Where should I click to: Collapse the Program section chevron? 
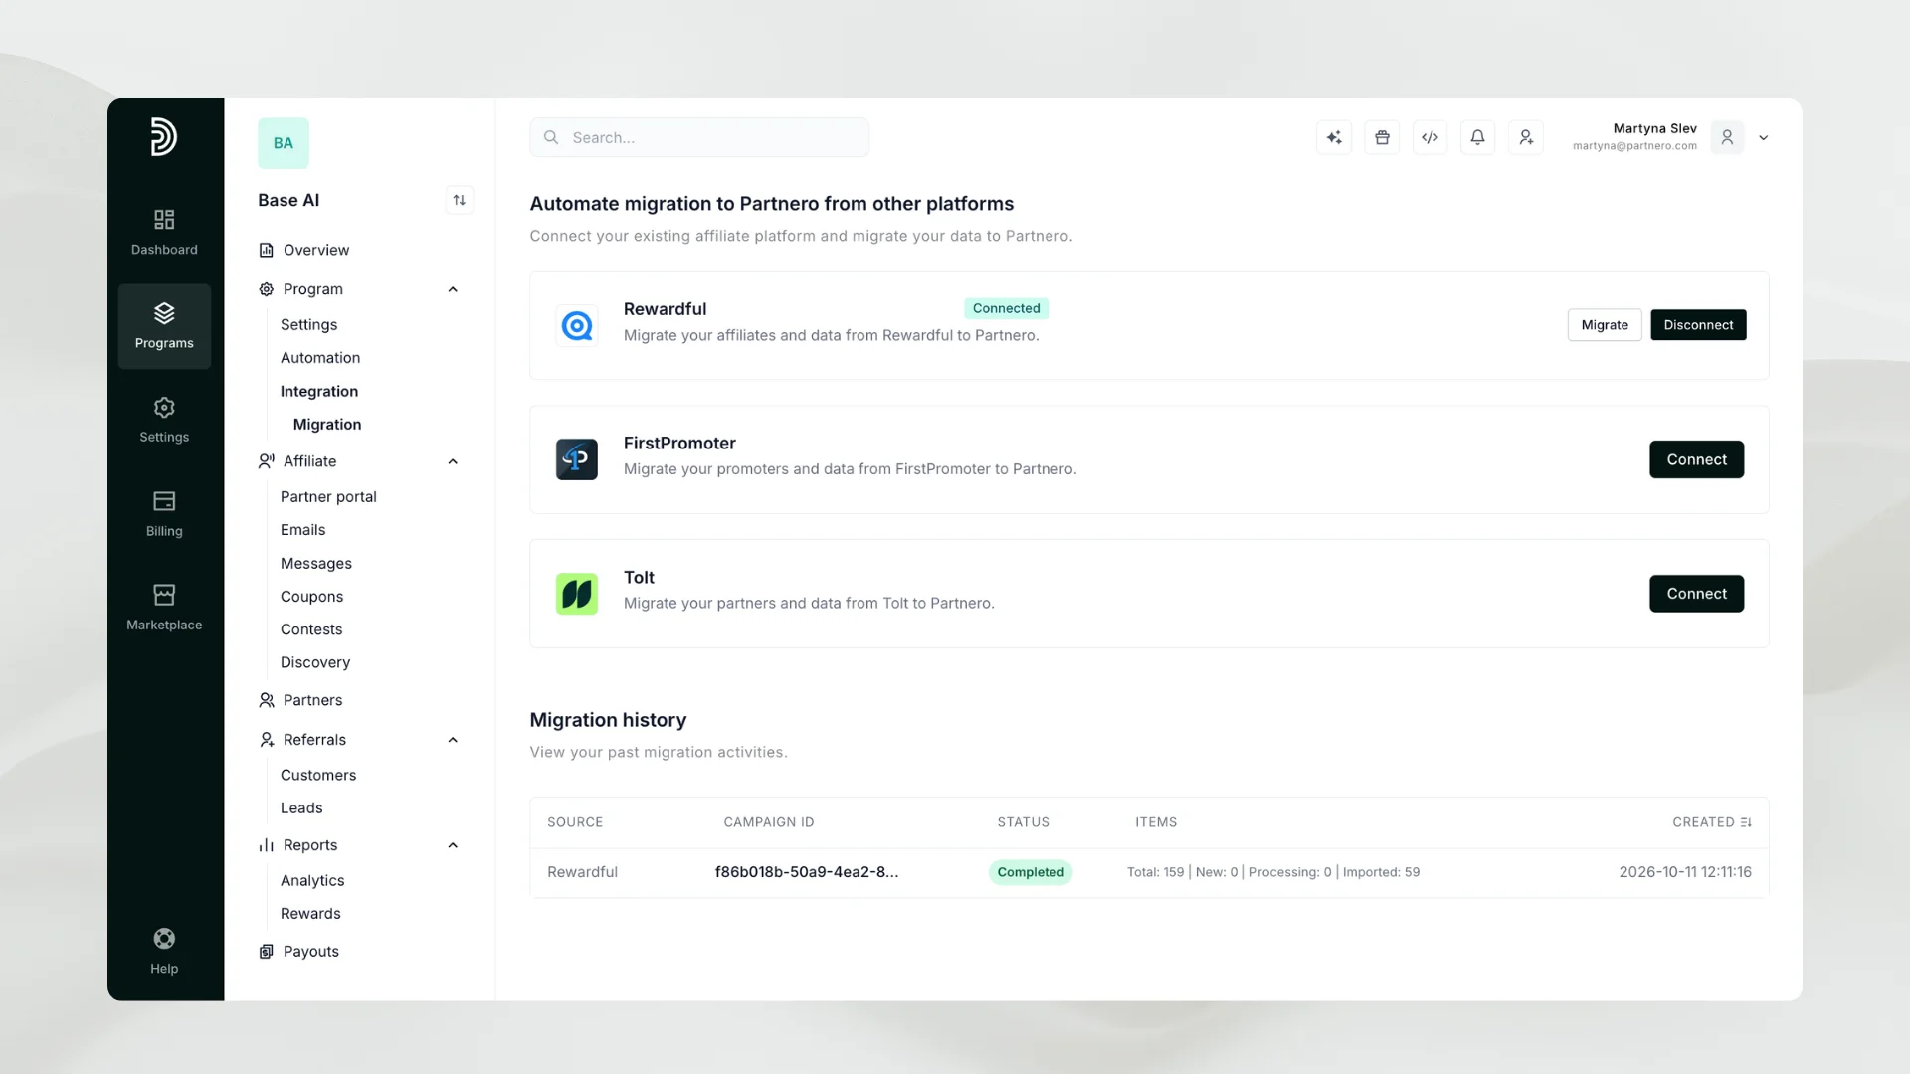(x=453, y=289)
